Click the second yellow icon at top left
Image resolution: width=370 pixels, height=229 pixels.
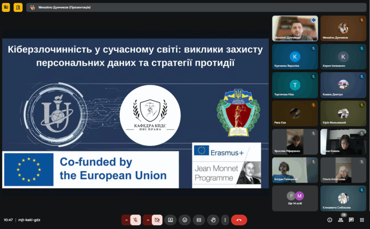(18, 7)
